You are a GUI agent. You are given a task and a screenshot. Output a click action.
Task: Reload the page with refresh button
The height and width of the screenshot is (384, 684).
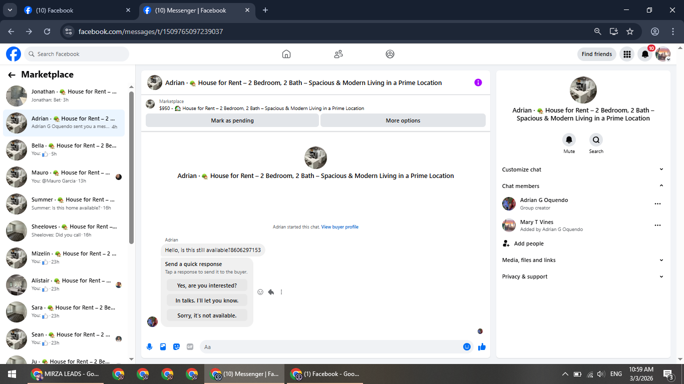(47, 31)
